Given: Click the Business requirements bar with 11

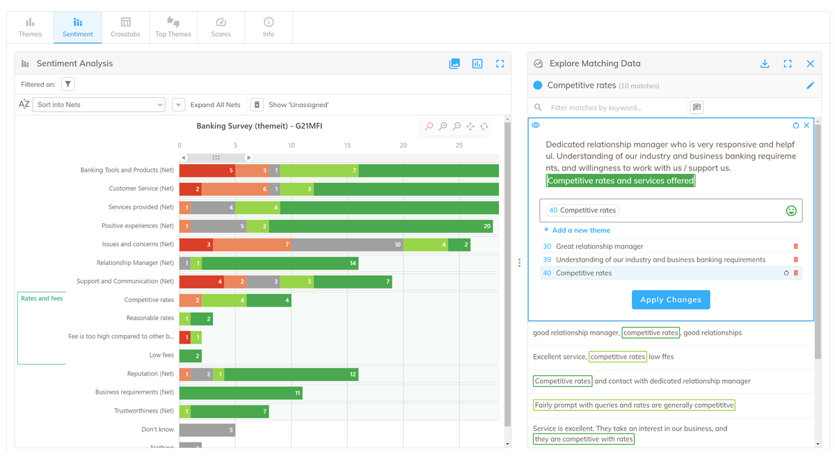Looking at the screenshot, I should point(241,393).
